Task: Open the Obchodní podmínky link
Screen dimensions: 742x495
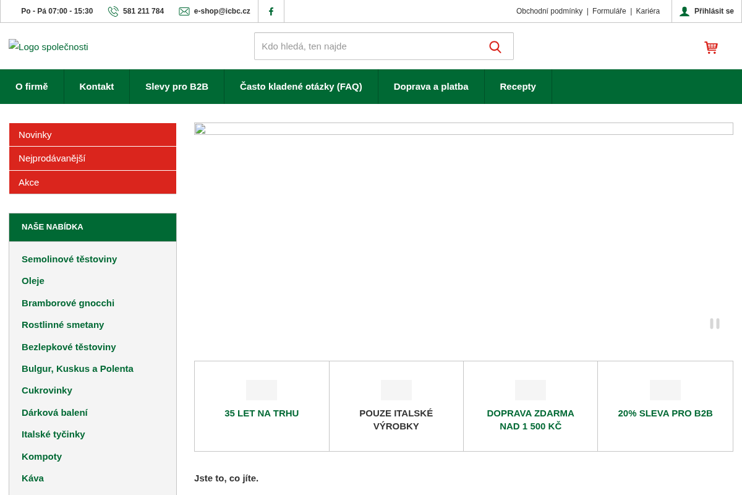Action: (549, 11)
